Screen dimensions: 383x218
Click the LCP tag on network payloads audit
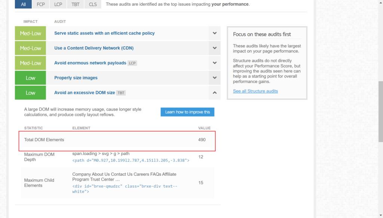click(x=132, y=63)
